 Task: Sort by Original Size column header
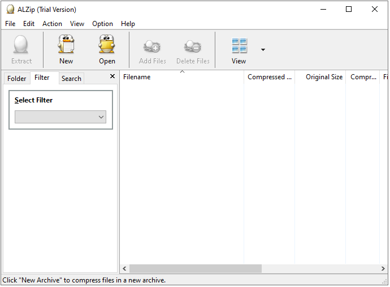(320, 77)
